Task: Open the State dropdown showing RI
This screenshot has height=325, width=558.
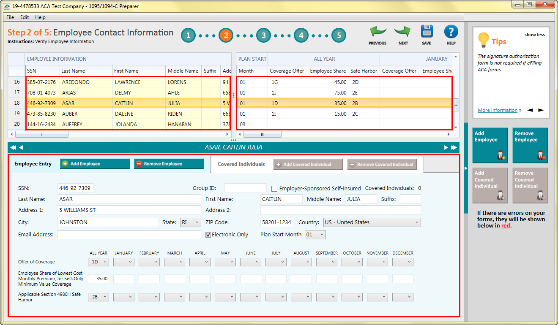Action: pos(190,222)
